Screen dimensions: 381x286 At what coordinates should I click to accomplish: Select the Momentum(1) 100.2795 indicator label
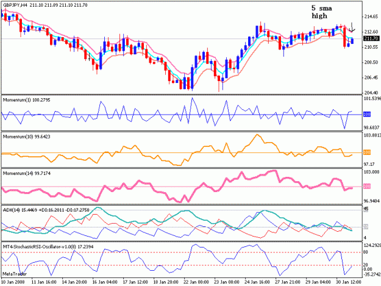(26, 100)
